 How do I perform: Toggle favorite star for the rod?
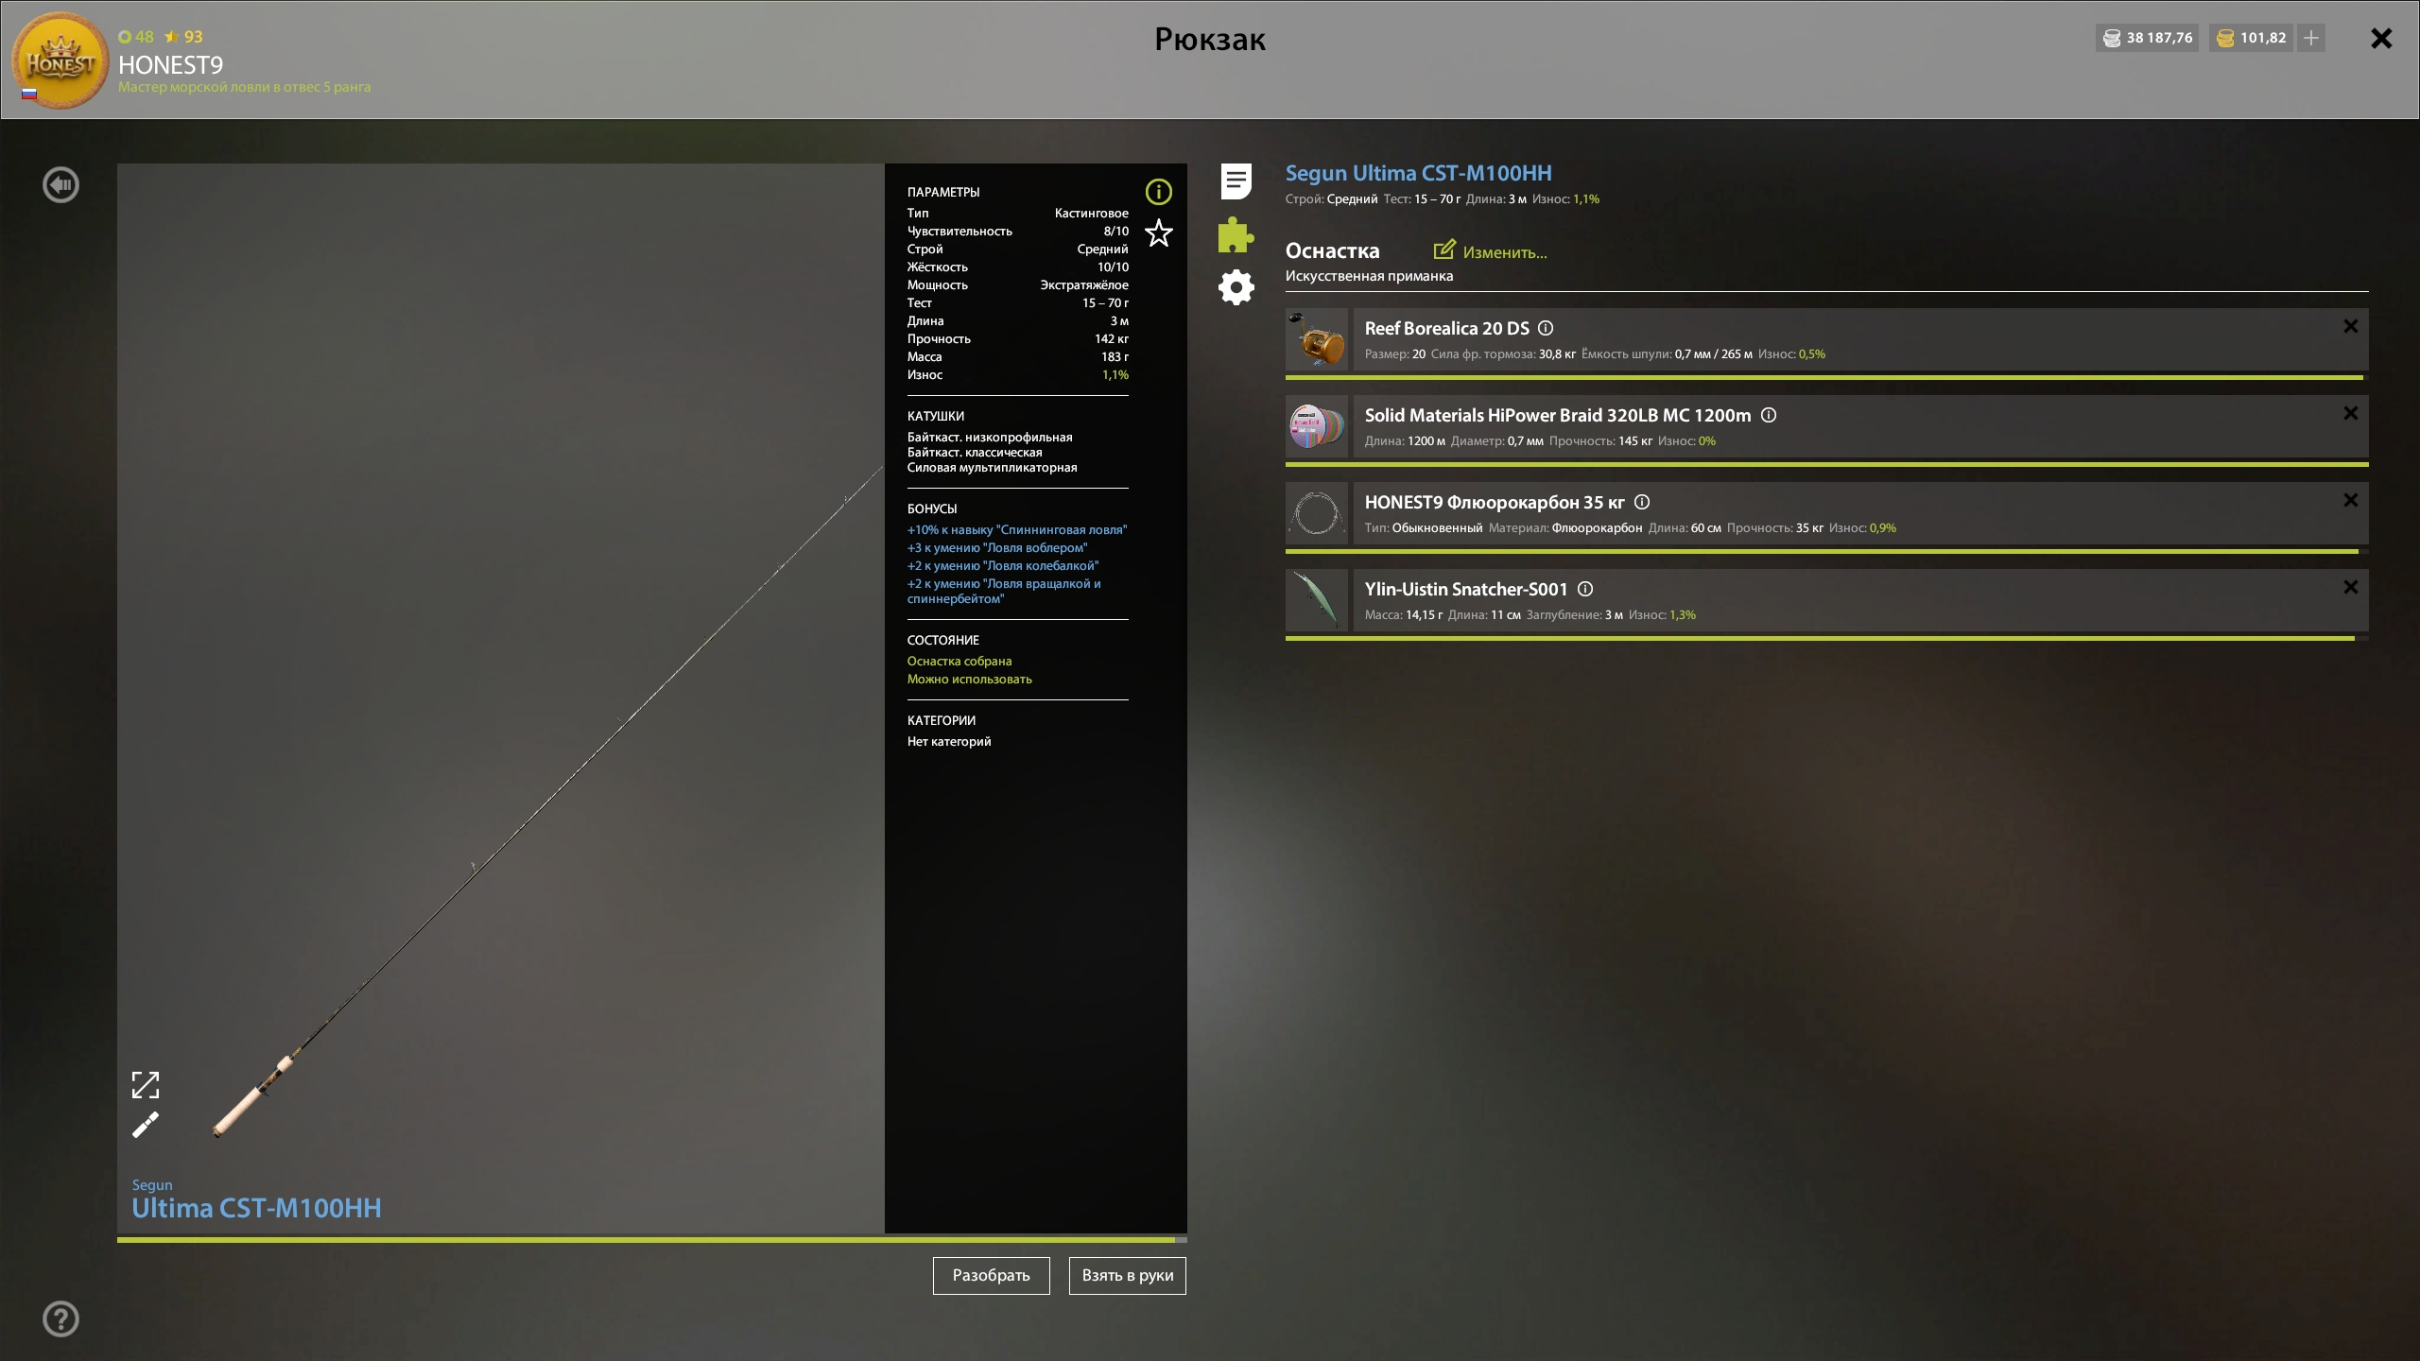pos(1158,233)
